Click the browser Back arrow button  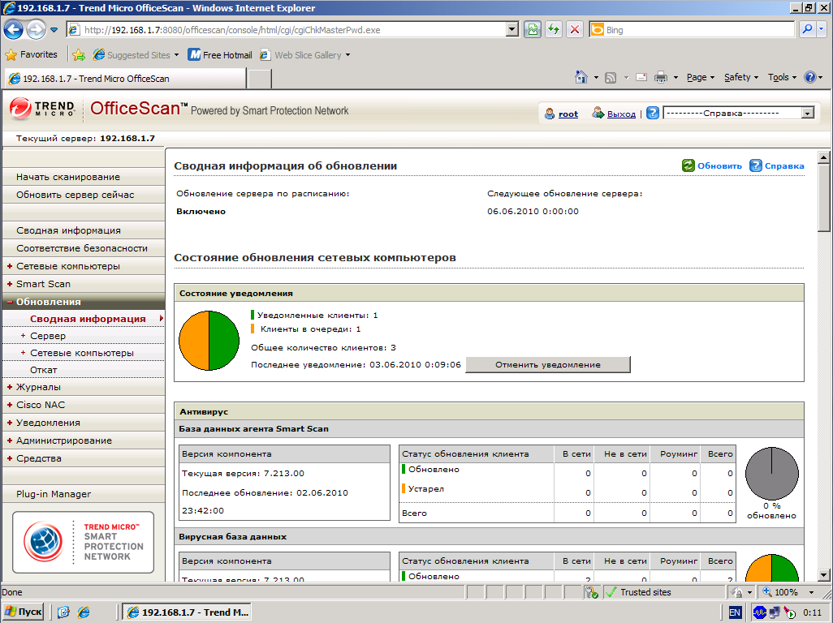[x=13, y=30]
